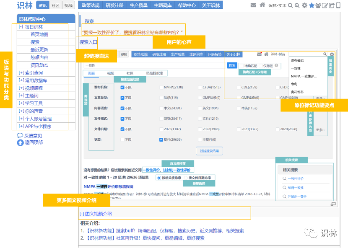Open the user group icon in top header
Screen dimensions: 348x248
coord(318,5)
